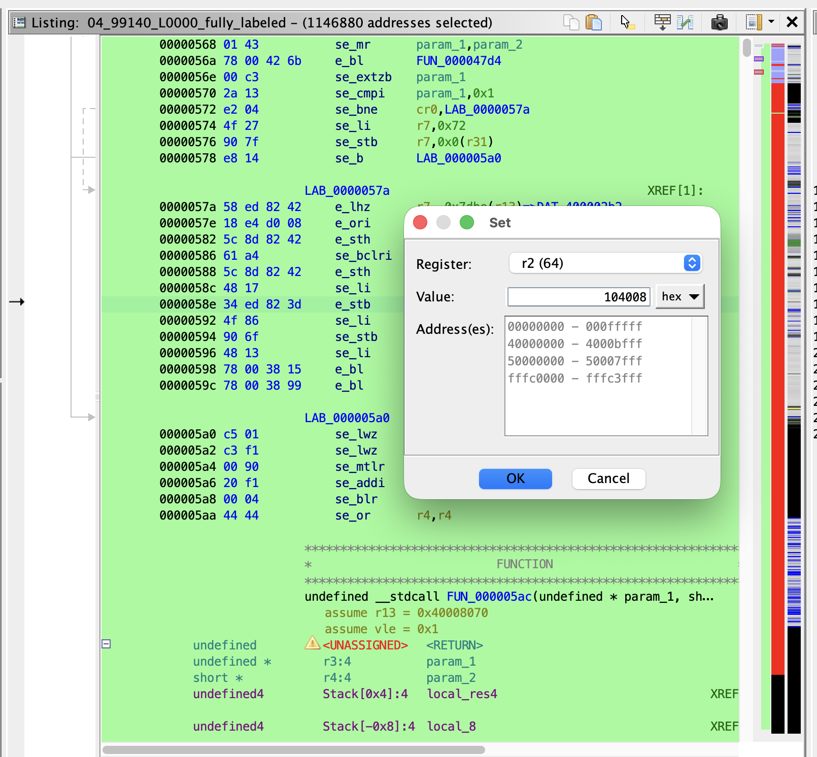817x757 pixels.
Task: Click the Copy icon in Listing toolbar
Action: pyautogui.click(x=571, y=22)
